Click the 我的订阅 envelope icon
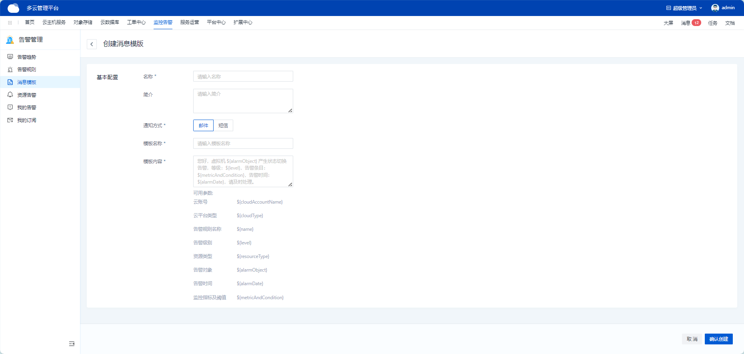744x354 pixels. coord(10,120)
